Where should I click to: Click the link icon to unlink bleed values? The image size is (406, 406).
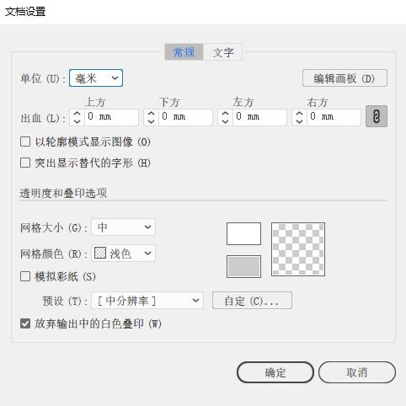(x=377, y=116)
